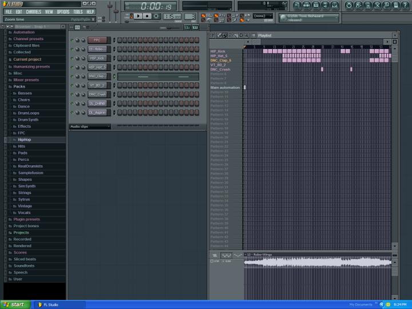The height and width of the screenshot is (309, 412).
Task: Collapse the Packs folder in browser
Action: (19, 86)
